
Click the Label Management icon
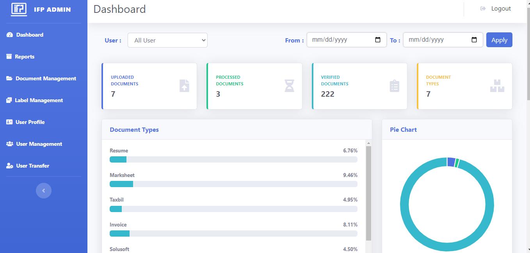[x=9, y=100]
